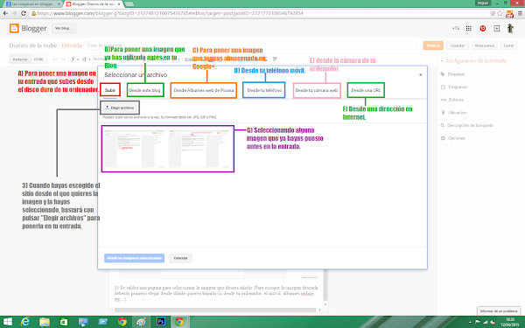
Task: Select the Desde tu teléfono tab
Action: point(264,90)
